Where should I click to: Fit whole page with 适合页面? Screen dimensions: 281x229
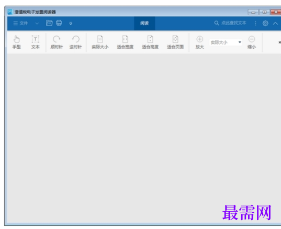[175, 42]
